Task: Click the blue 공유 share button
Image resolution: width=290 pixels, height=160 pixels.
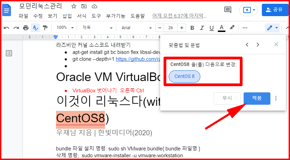Action: point(275,10)
